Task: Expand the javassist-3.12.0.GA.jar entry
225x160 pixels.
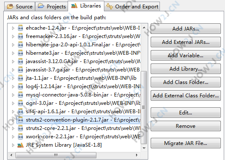Action: [x=13, y=61]
